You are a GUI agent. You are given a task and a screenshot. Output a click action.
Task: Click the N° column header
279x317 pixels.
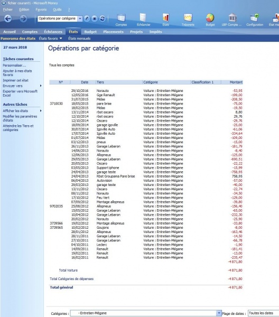pyautogui.click(x=60, y=82)
